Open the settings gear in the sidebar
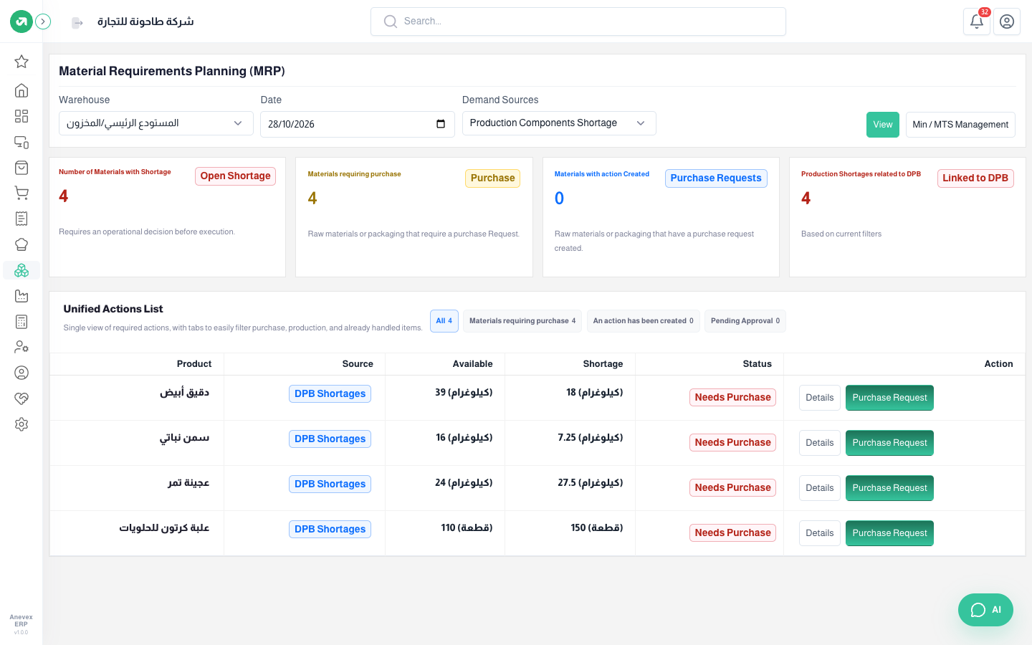The width and height of the screenshot is (1032, 645). tap(21, 424)
